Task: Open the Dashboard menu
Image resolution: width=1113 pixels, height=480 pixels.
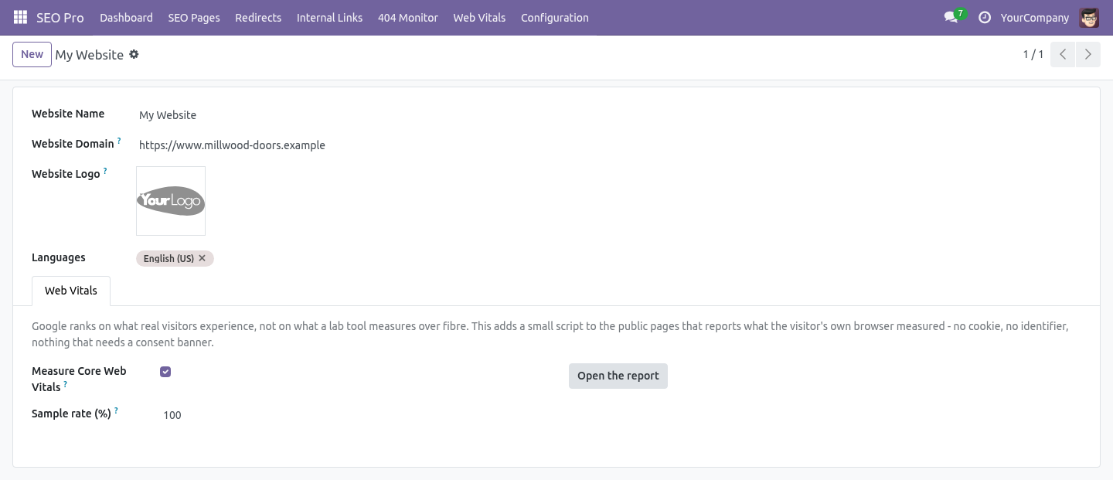Action: [126, 17]
